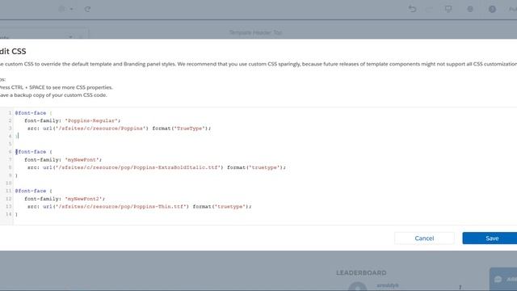Cancel the Edit CSS dialog
Screen dimensions: 517x291
click(424, 238)
